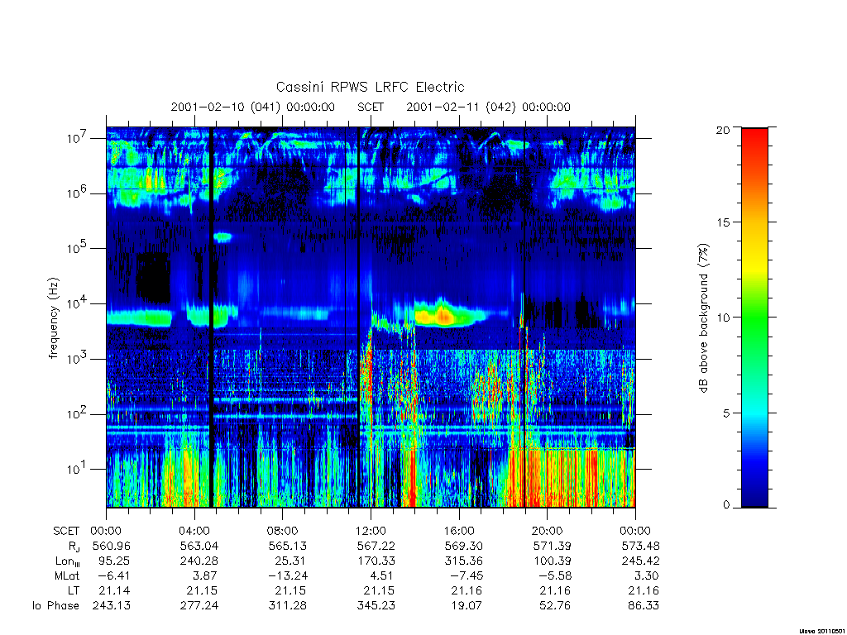
Task: Click the RJ row label
Action: click(74, 547)
